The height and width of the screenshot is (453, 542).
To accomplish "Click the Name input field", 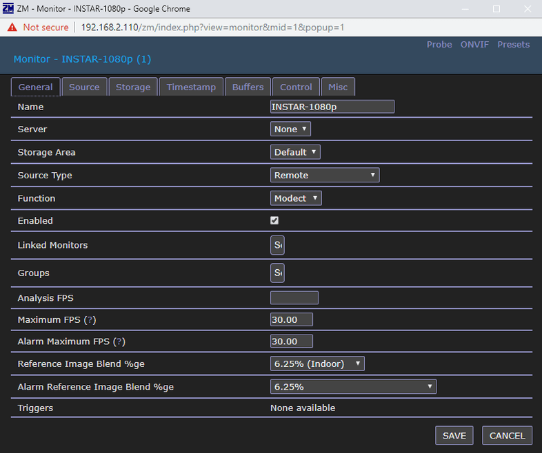I will pyautogui.click(x=332, y=107).
